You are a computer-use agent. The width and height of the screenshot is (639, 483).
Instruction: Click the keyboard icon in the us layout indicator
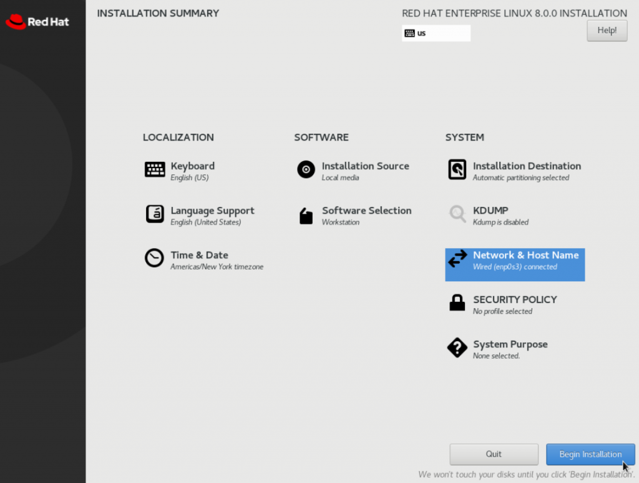pyautogui.click(x=409, y=34)
